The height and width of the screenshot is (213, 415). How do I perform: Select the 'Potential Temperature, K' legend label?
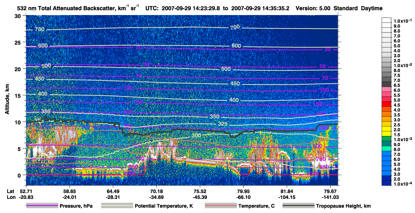coord(164,206)
